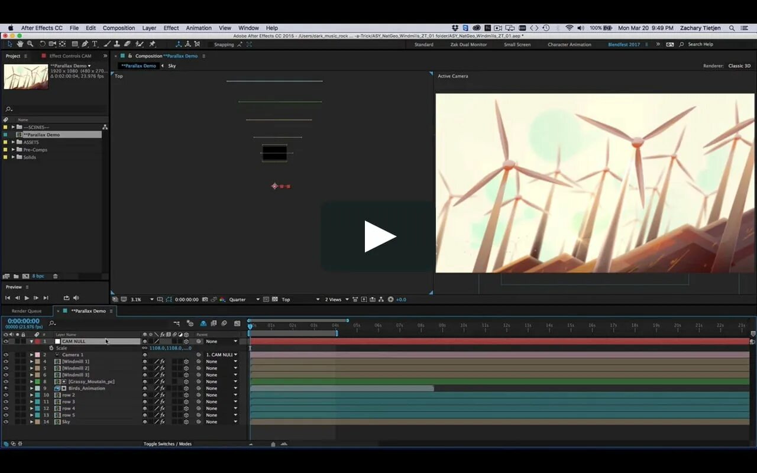Image resolution: width=757 pixels, height=473 pixels.
Task: Open the Composition menu
Action: point(119,28)
